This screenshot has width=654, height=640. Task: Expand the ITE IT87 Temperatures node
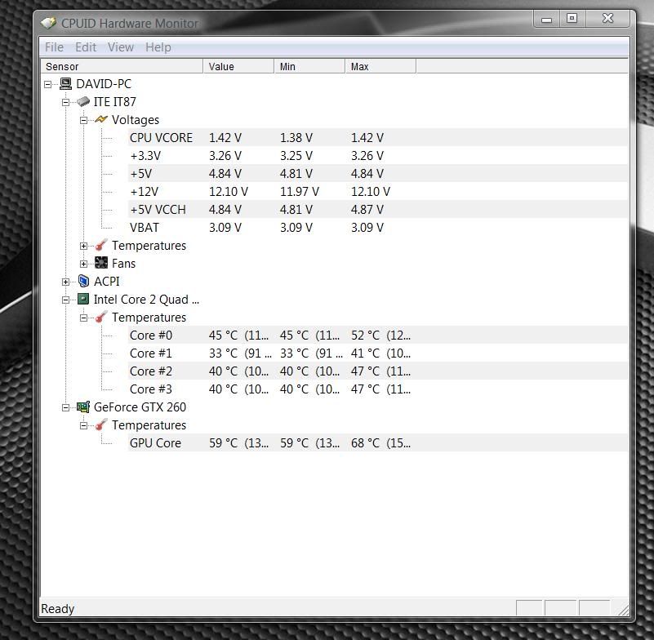coord(84,246)
